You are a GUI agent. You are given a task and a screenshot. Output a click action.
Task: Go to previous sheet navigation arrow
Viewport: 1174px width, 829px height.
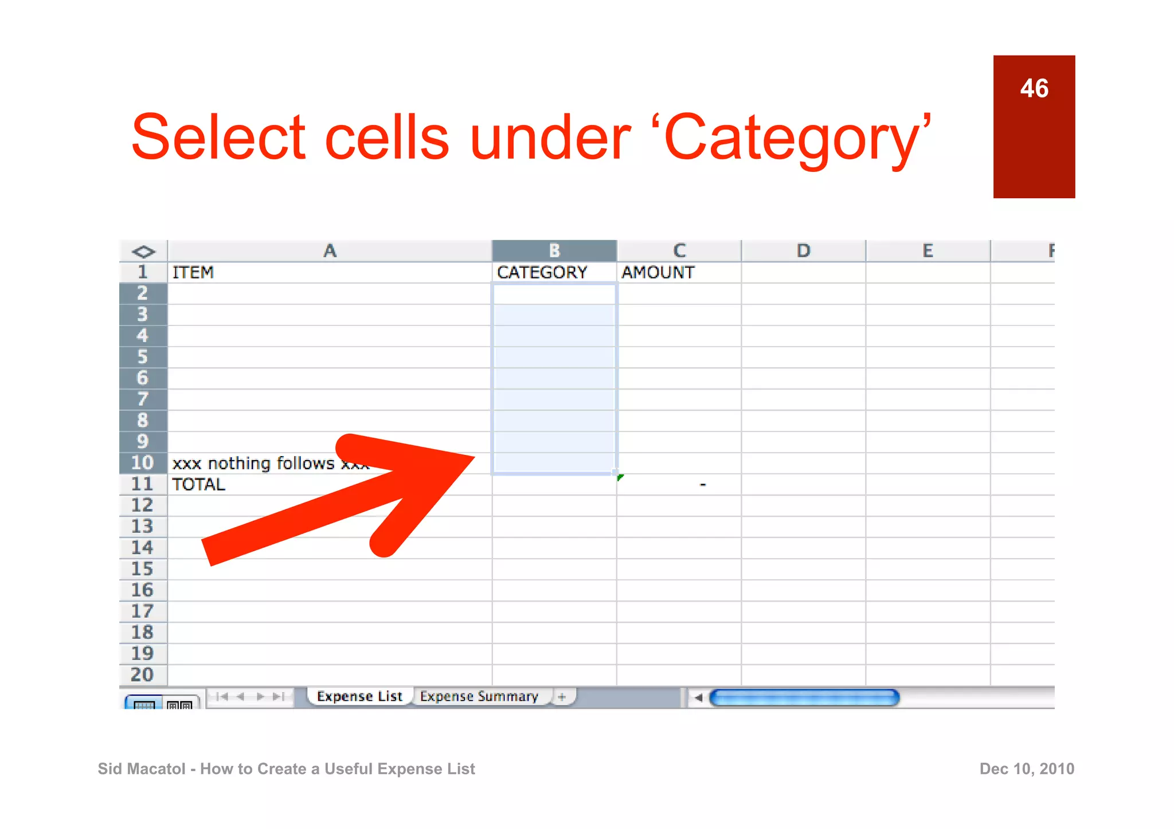click(241, 697)
